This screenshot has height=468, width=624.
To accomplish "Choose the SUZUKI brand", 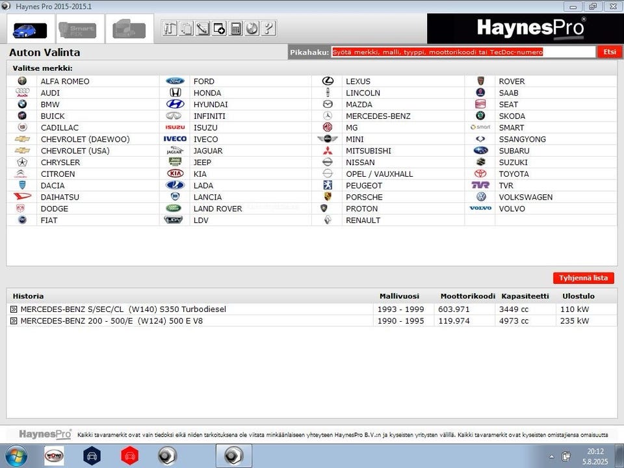I will (x=513, y=162).
